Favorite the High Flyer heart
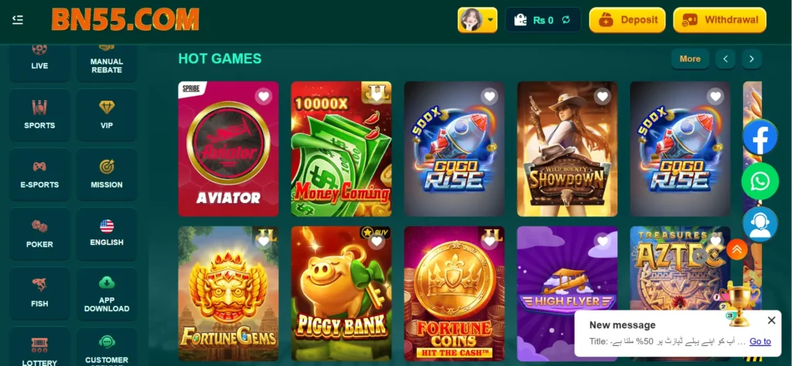792x366 pixels. tap(602, 242)
